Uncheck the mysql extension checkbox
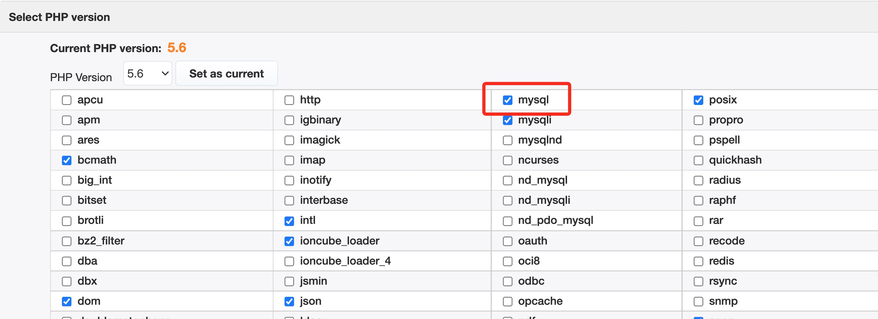This screenshot has height=319, width=878. (x=508, y=100)
